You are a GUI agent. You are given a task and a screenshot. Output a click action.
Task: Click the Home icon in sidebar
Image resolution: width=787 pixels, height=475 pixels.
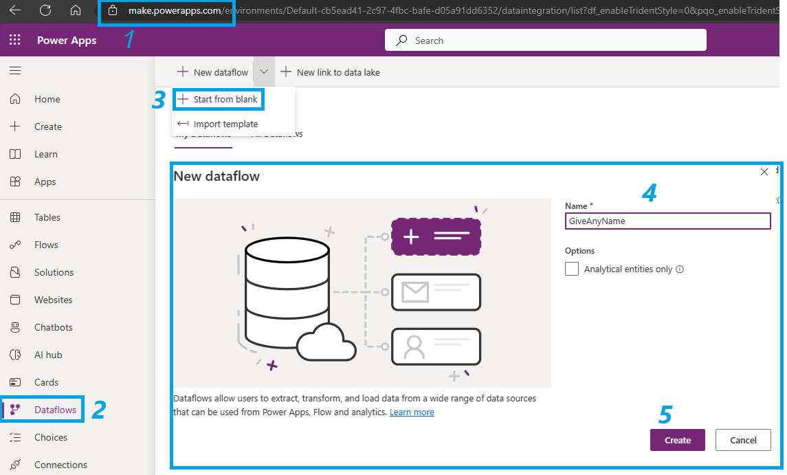(x=16, y=99)
